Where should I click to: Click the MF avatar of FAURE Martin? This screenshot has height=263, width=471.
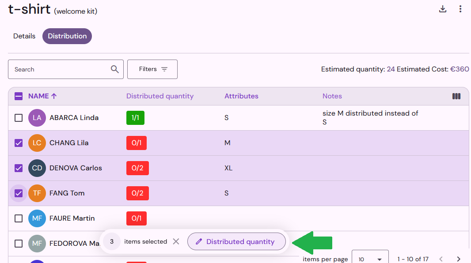37,218
